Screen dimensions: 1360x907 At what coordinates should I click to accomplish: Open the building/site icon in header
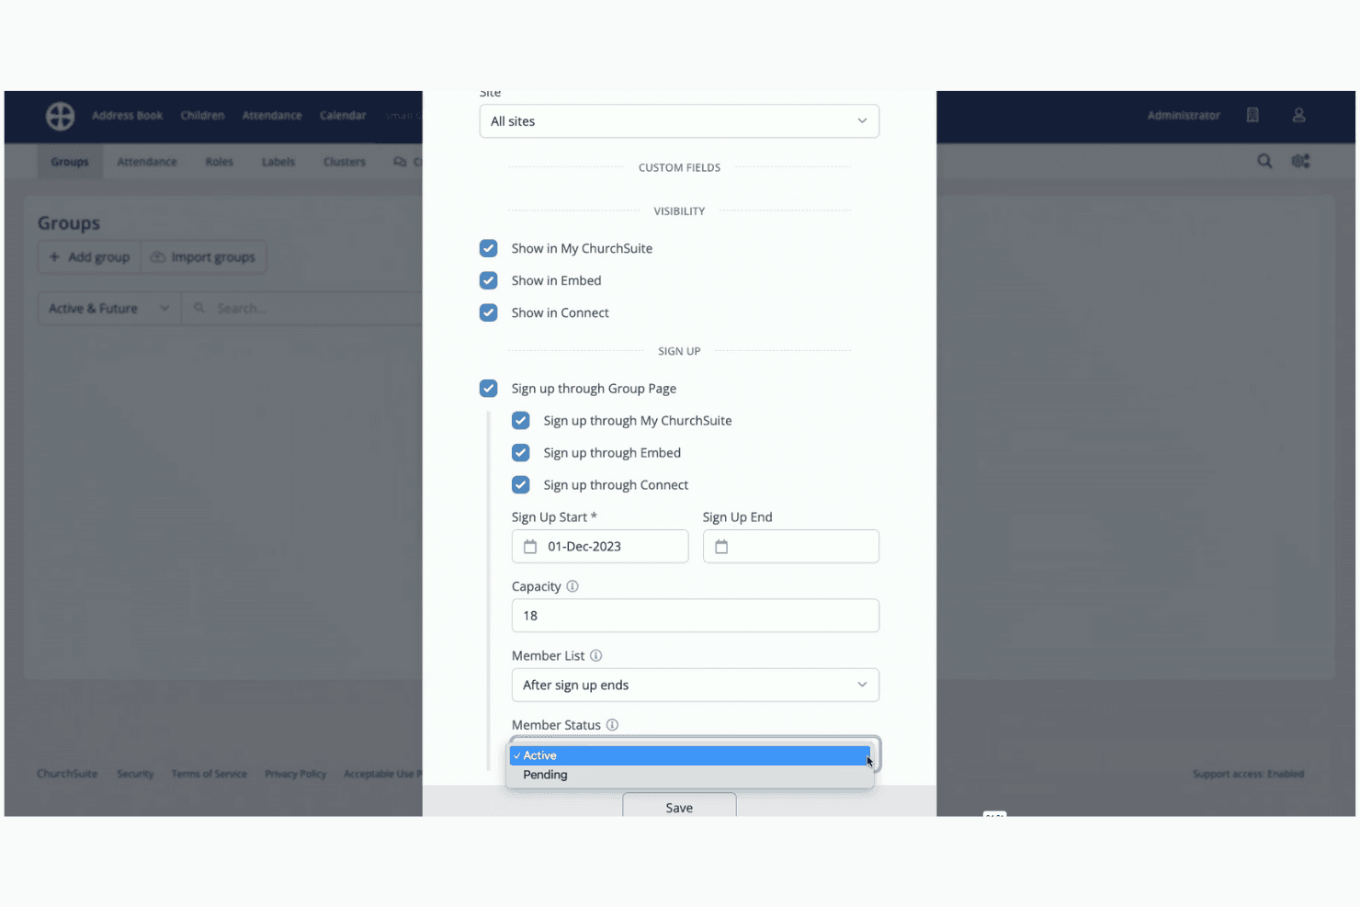point(1252,115)
